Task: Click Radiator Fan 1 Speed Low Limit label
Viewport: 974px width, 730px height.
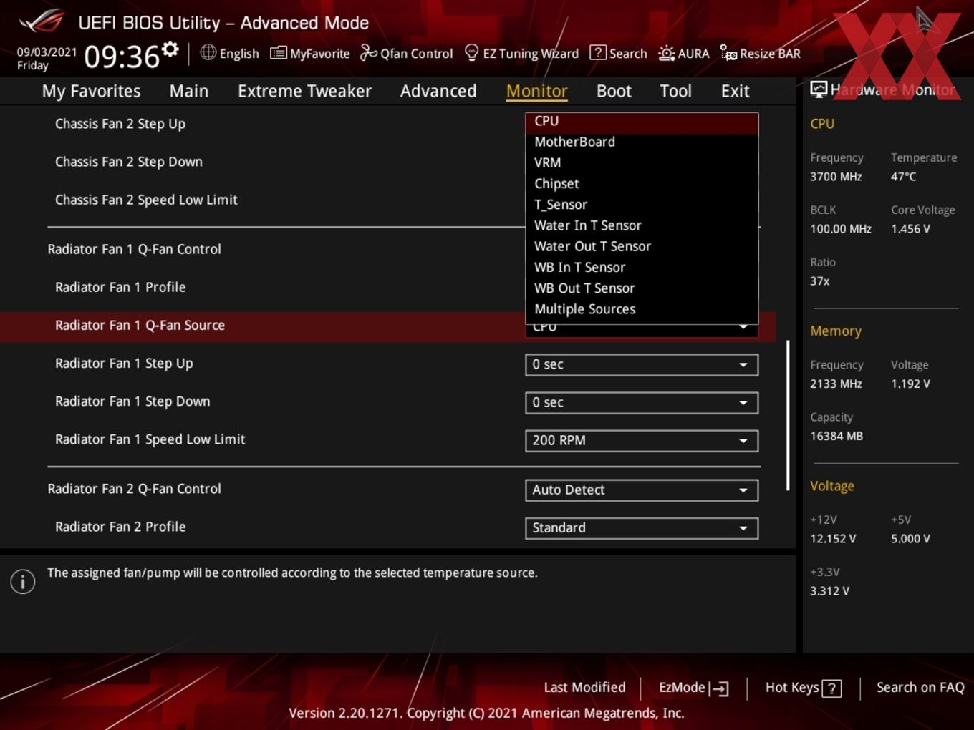Action: coord(150,439)
